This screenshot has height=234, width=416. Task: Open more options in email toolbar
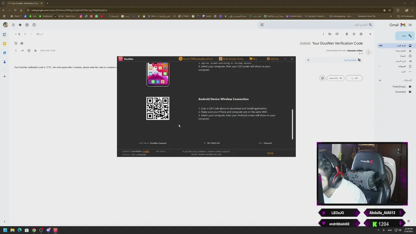click(323, 34)
